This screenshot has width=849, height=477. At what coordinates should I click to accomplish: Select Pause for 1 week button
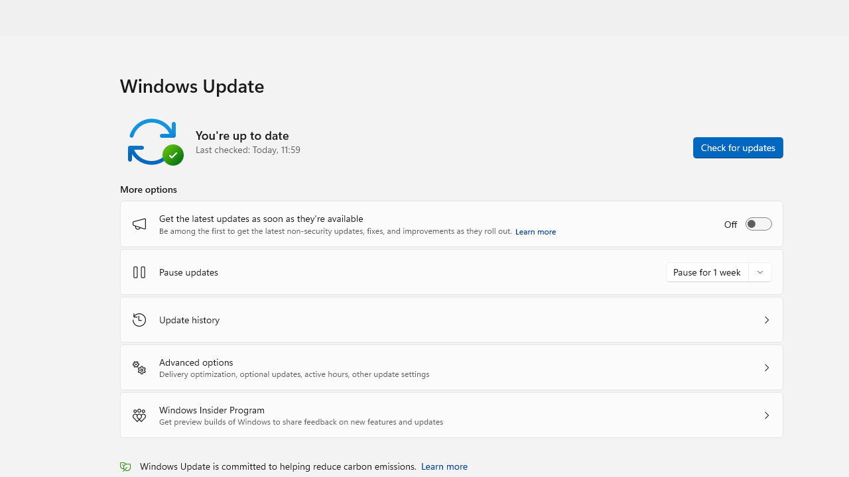click(x=707, y=272)
